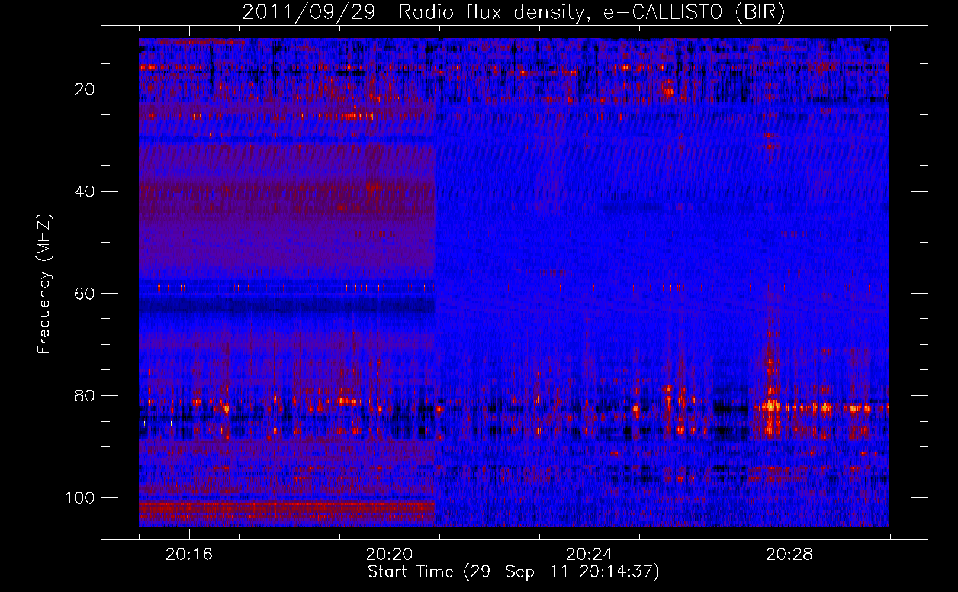Click the 100 MHz frequency tick label
The width and height of the screenshot is (958, 592).
point(80,498)
